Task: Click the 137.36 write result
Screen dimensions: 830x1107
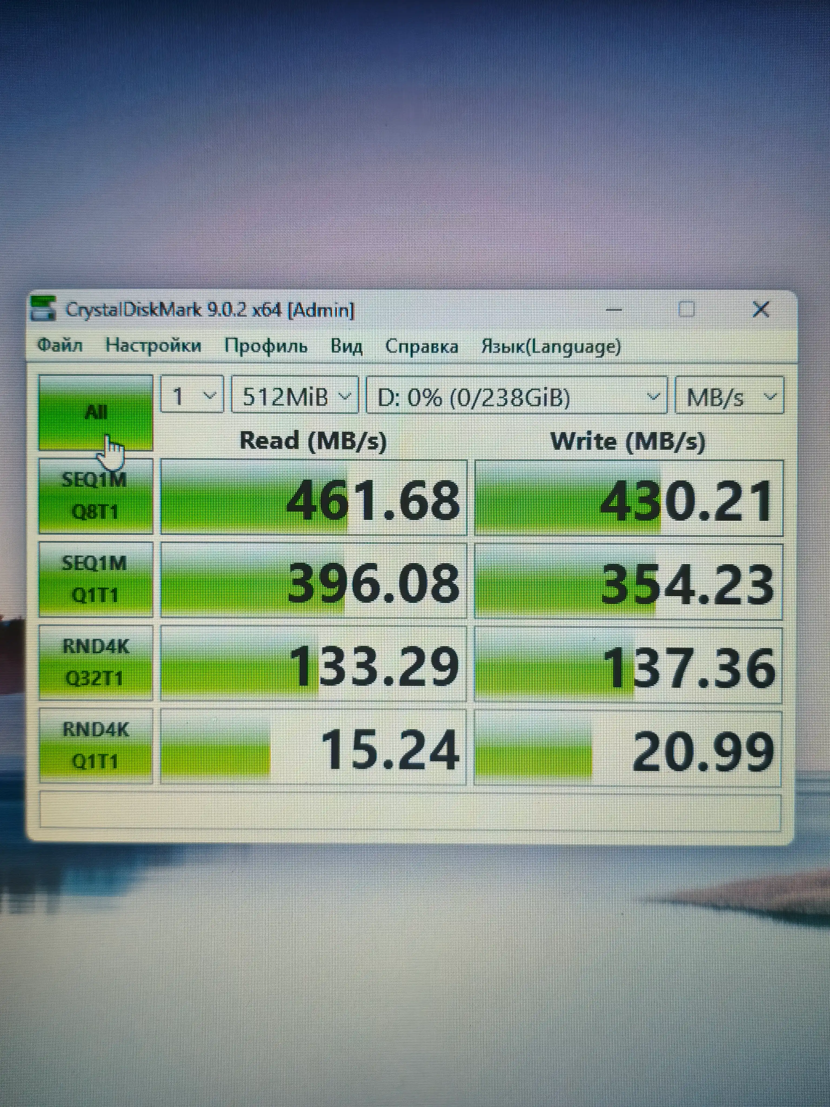Action: pyautogui.click(x=628, y=665)
